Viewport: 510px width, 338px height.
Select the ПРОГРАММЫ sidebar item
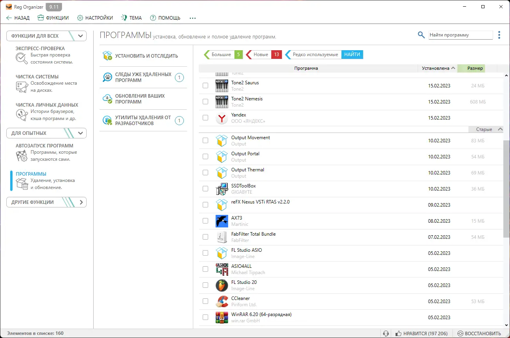point(46,180)
